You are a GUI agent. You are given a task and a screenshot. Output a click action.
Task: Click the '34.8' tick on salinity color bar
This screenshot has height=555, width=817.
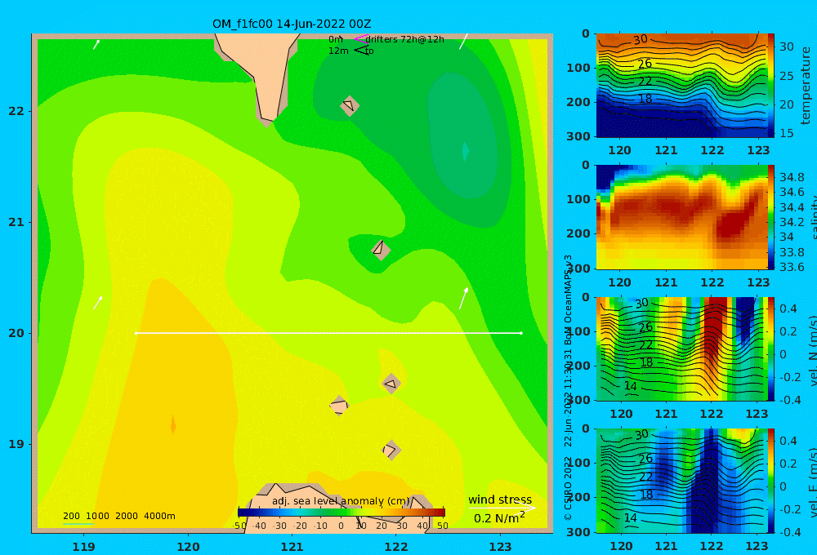pyautogui.click(x=792, y=178)
